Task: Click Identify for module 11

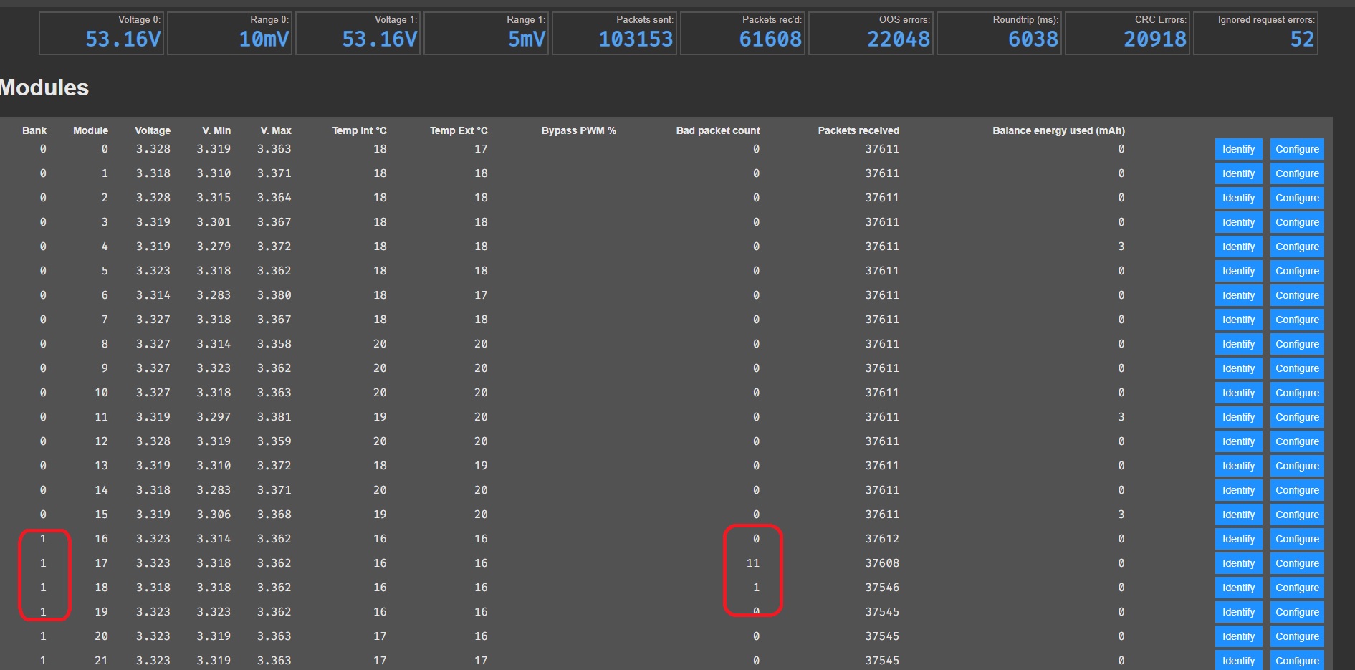Action: click(x=1238, y=417)
